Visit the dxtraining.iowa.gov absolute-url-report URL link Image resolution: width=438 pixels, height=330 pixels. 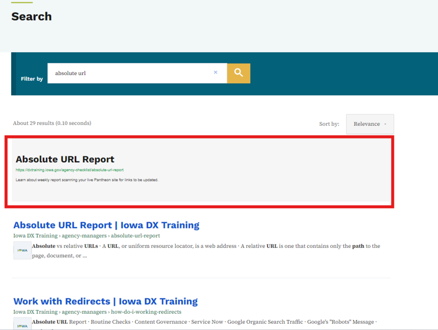(x=70, y=170)
